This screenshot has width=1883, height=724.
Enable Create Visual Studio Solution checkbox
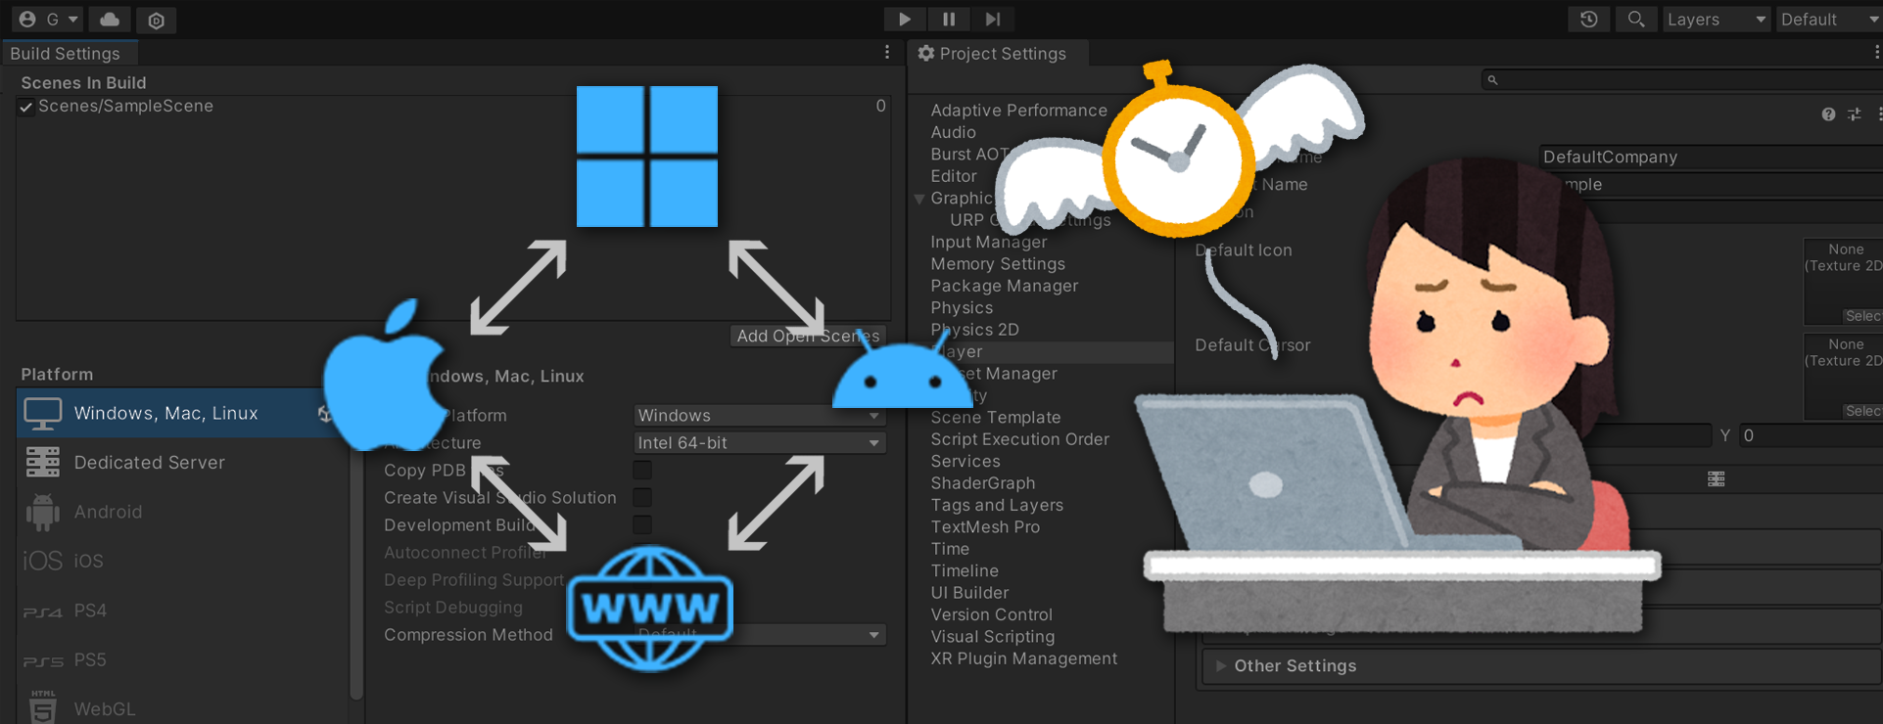click(642, 497)
